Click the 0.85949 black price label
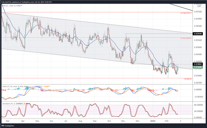The width and height of the screenshot is (207, 128). click(x=198, y=34)
